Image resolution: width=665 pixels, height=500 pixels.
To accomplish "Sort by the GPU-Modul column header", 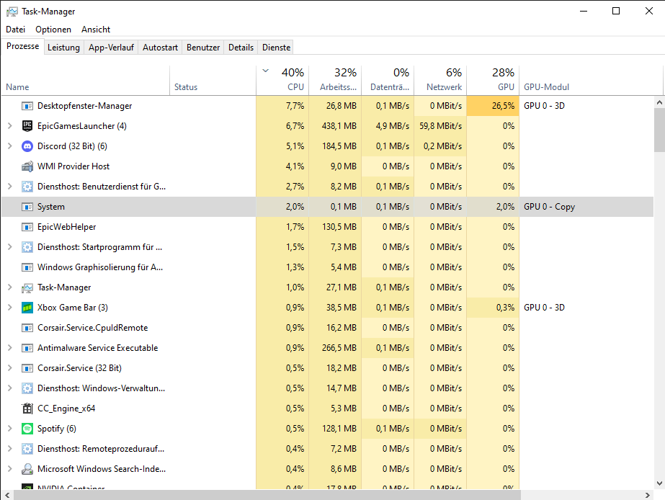I will pos(591,81).
